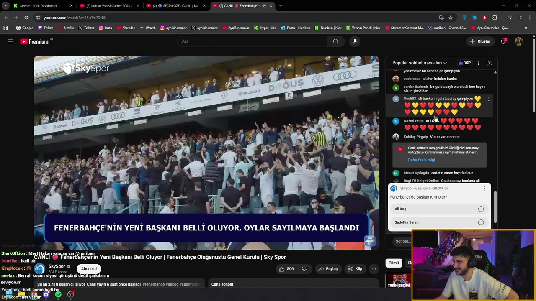Go back in browser history

click(6, 18)
